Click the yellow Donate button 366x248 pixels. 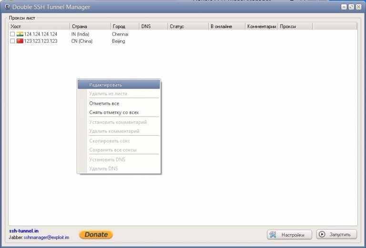click(x=96, y=235)
